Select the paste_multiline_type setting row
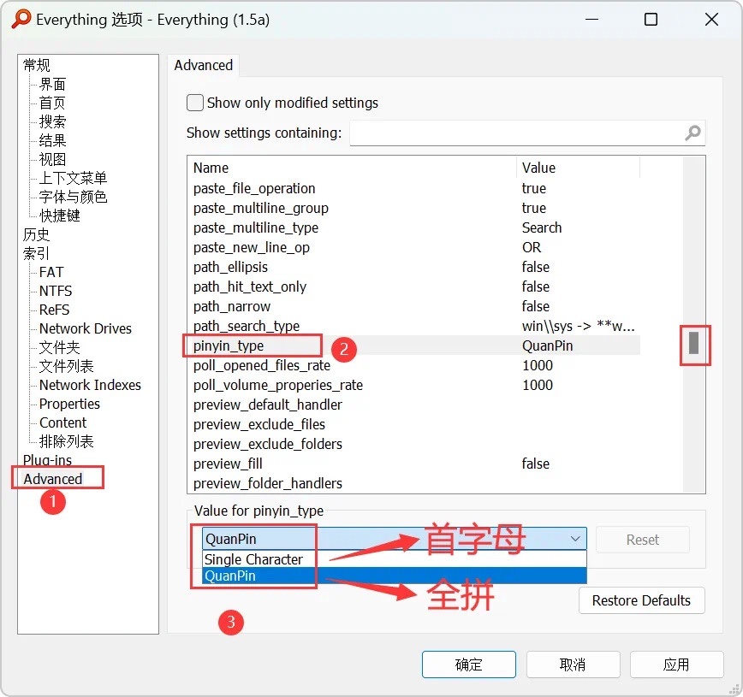The width and height of the screenshot is (743, 697). tap(414, 227)
